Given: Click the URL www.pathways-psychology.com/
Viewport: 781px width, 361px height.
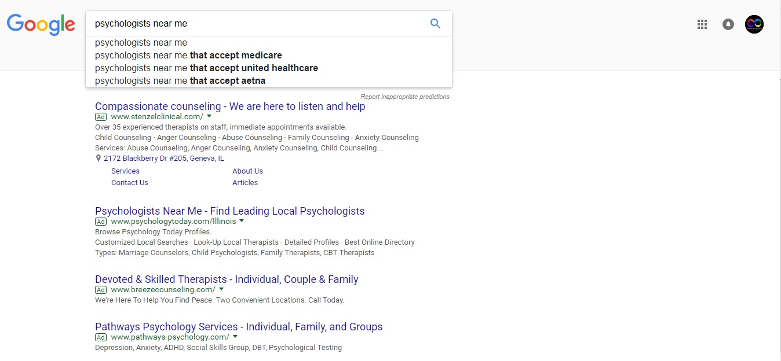Looking at the screenshot, I should pyautogui.click(x=170, y=337).
